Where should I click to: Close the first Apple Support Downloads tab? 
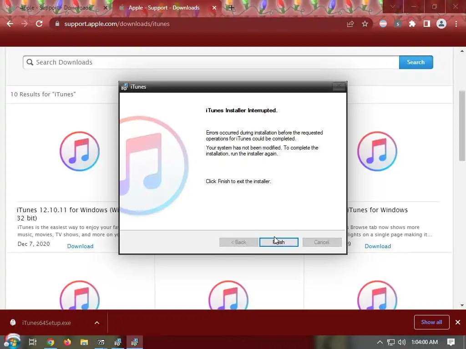[x=105, y=8]
